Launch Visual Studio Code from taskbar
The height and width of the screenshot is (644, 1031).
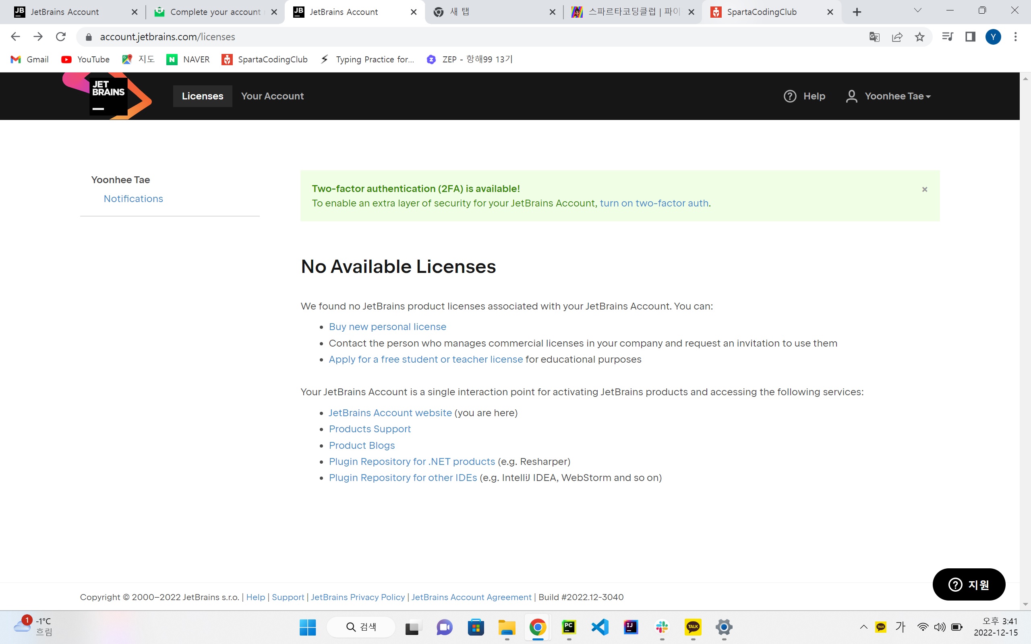click(600, 627)
